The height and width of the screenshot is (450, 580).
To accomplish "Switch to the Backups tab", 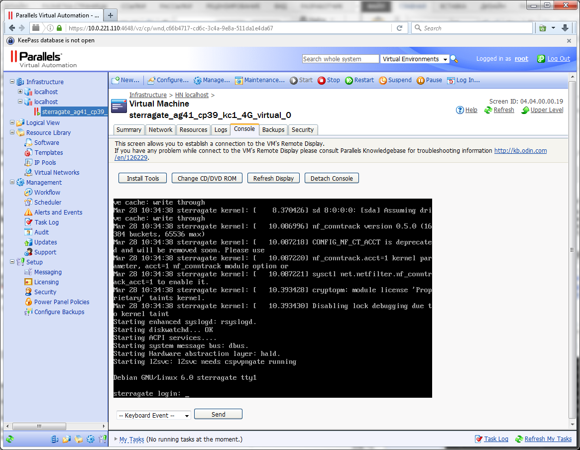I will point(273,130).
